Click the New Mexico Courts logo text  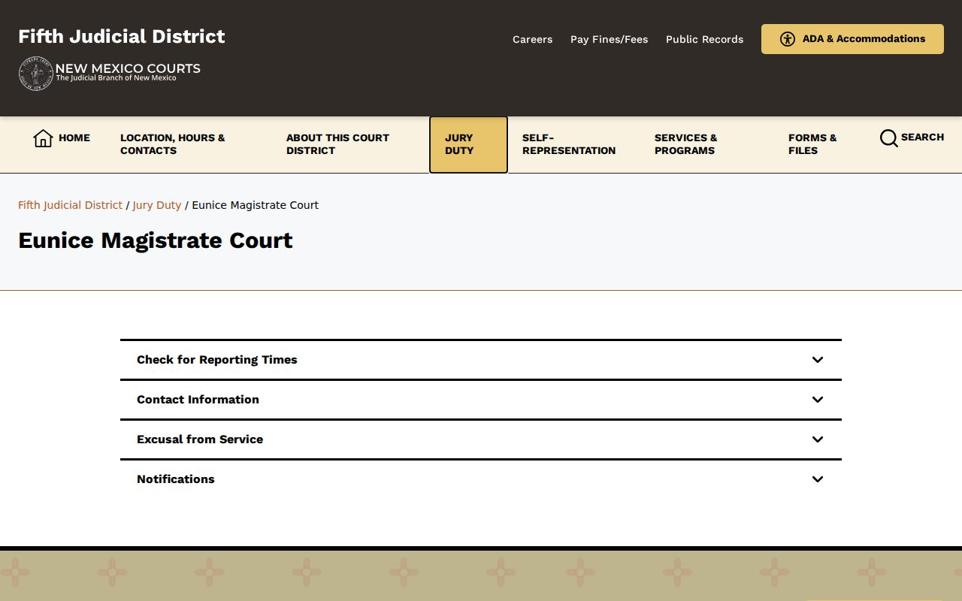pyautogui.click(x=128, y=71)
